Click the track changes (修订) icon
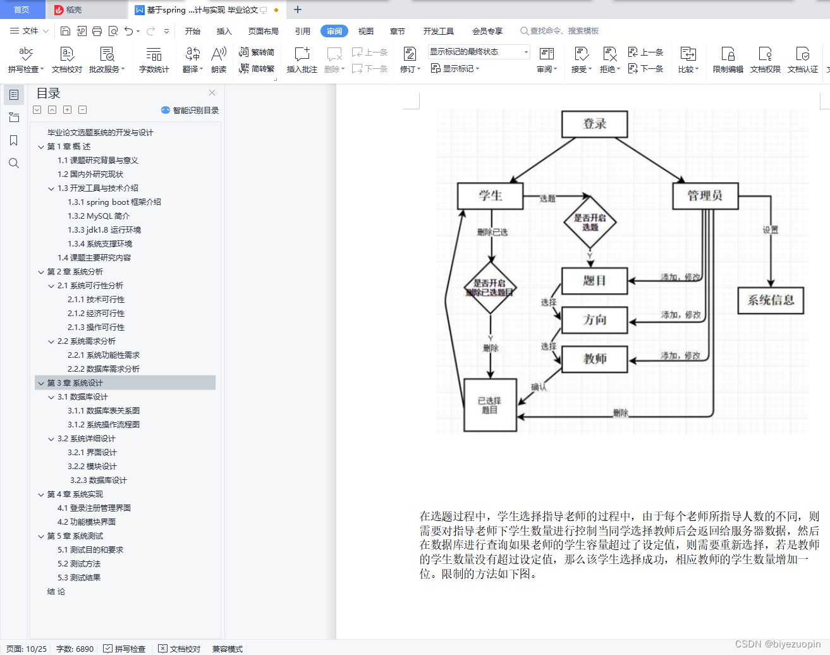 coord(410,54)
